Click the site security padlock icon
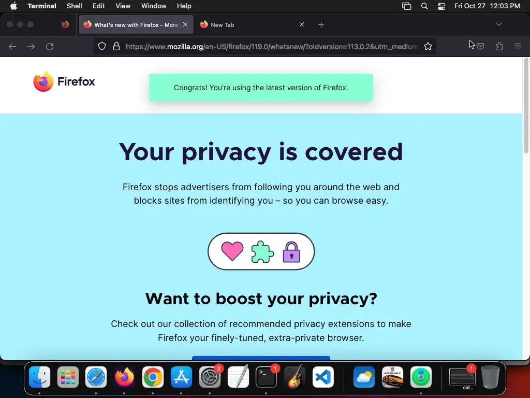Image resolution: width=530 pixels, height=398 pixels. [x=116, y=46]
